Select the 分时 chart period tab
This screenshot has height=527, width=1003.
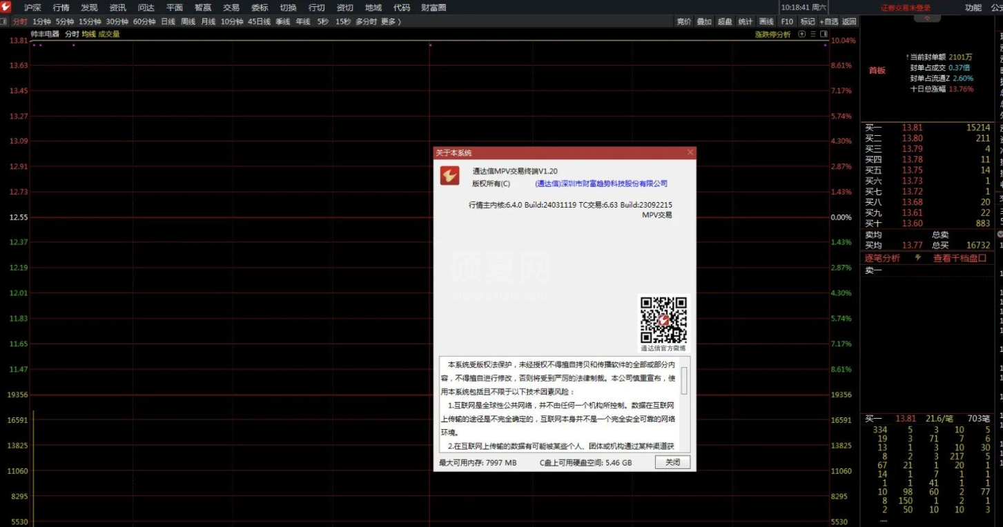[x=20, y=21]
